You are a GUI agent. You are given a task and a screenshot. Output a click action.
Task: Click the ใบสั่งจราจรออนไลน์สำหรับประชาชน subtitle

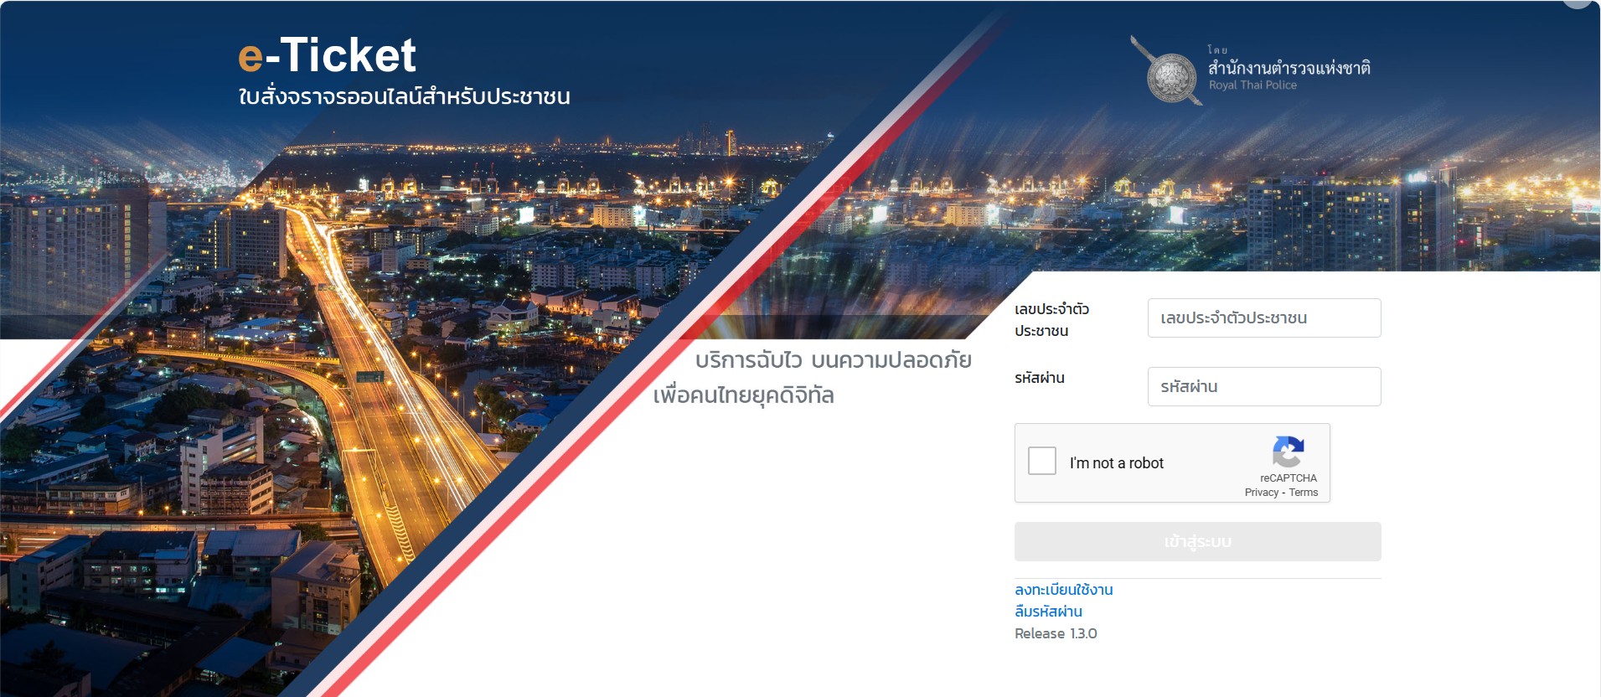404,96
